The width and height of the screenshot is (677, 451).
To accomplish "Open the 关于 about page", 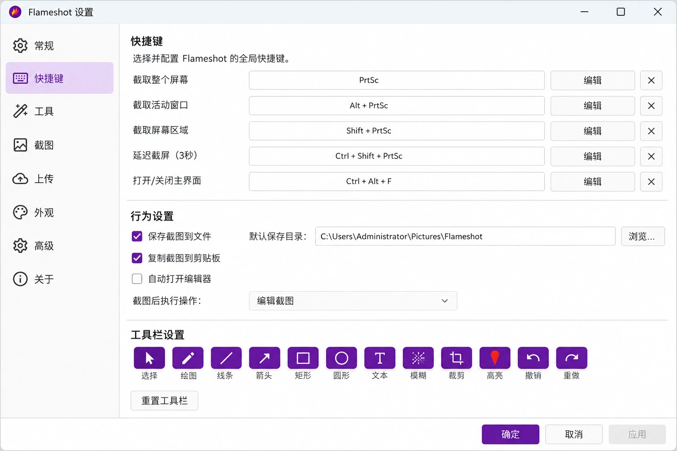I will pyautogui.click(x=60, y=279).
